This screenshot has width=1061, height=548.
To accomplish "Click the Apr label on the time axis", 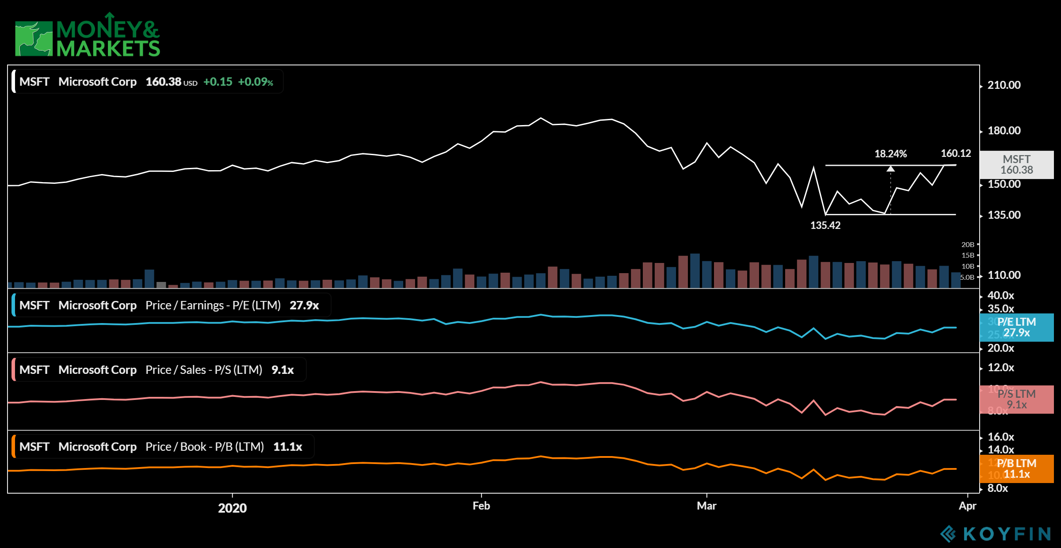I will coord(967,506).
